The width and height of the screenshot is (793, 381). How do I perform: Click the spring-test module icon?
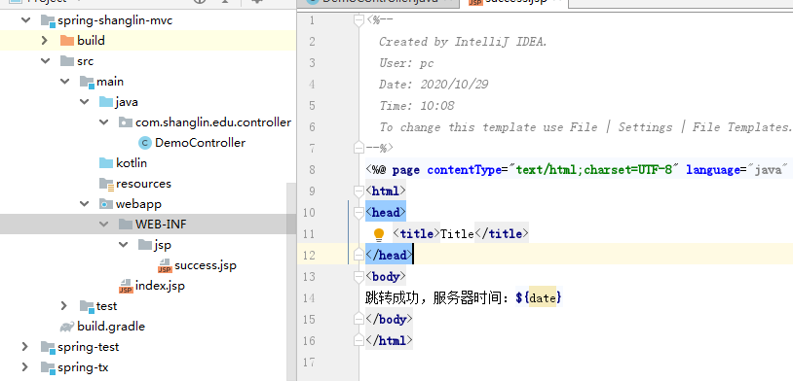tap(48, 347)
